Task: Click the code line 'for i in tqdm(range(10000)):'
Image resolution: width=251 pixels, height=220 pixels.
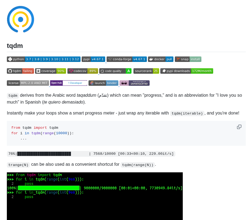Action: (x=42, y=133)
